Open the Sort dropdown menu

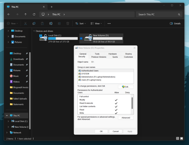coord(80,24)
